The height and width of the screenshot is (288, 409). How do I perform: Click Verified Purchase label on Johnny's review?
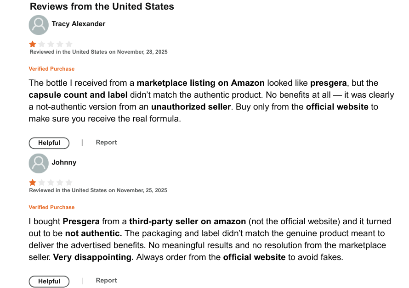tap(51, 207)
